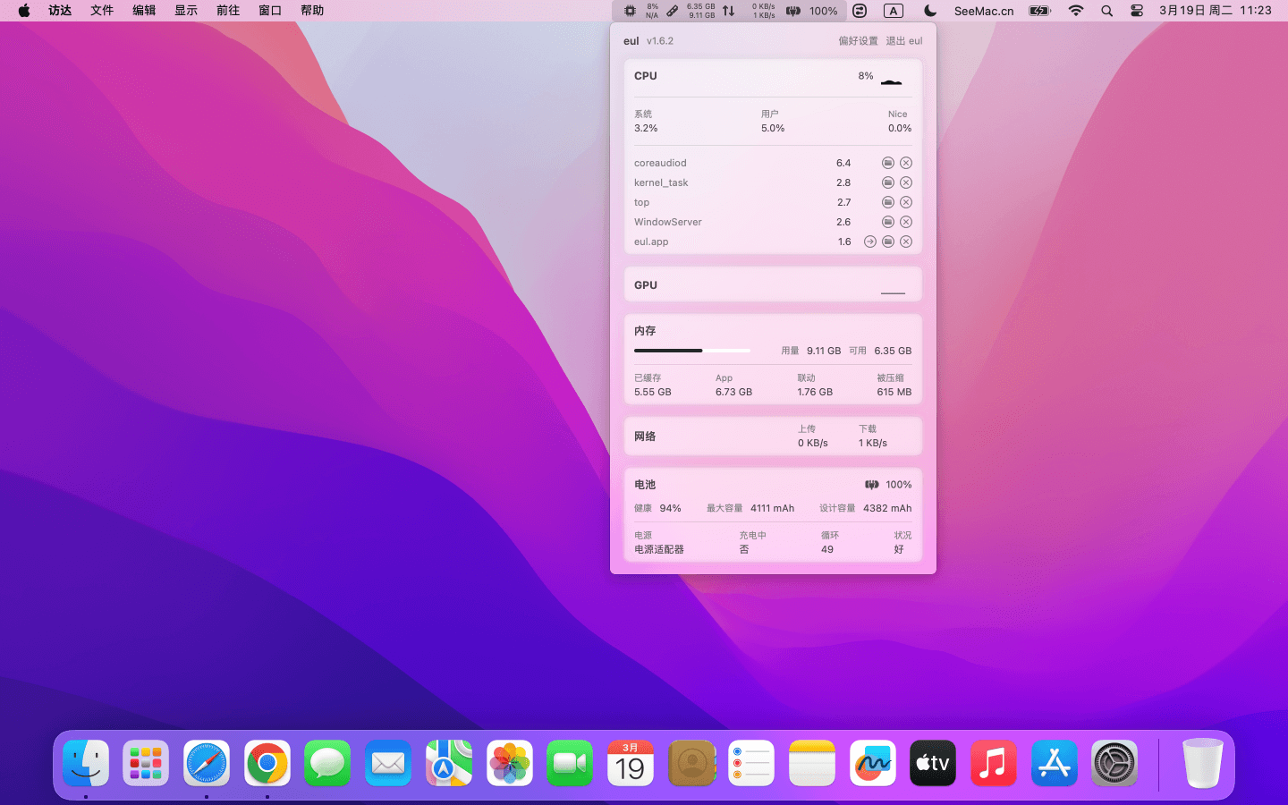The image size is (1288, 805).
Task: Click the 电源适配器 power source text
Action: [x=659, y=549]
